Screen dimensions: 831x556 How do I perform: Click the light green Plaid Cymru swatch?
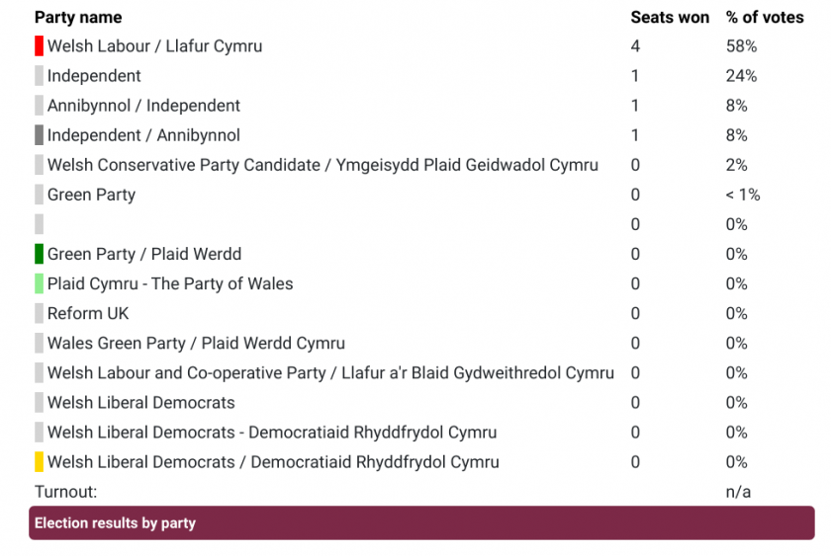(39, 283)
